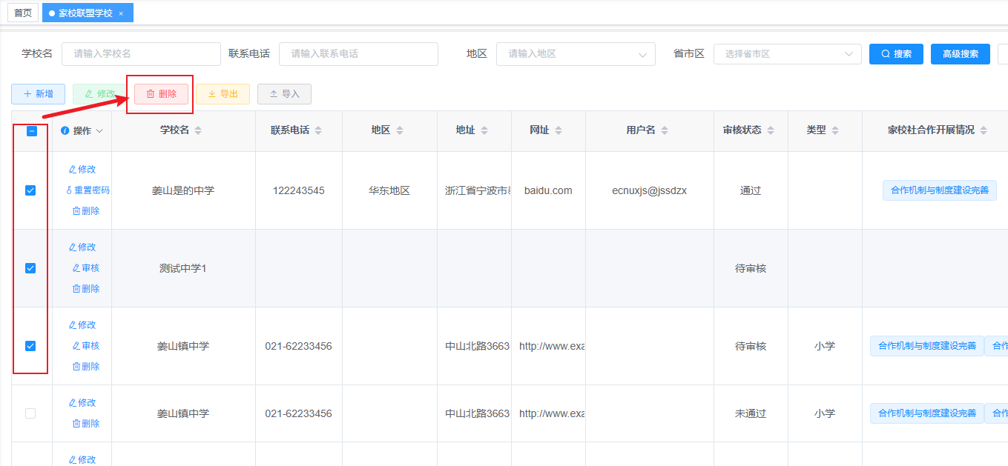This screenshot has height=466, width=1008.
Task: Switch to the 首页 tab
Action: tap(23, 13)
